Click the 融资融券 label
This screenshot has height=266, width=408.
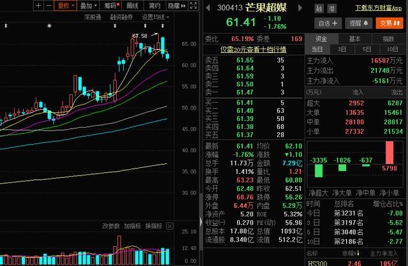click(121, 17)
